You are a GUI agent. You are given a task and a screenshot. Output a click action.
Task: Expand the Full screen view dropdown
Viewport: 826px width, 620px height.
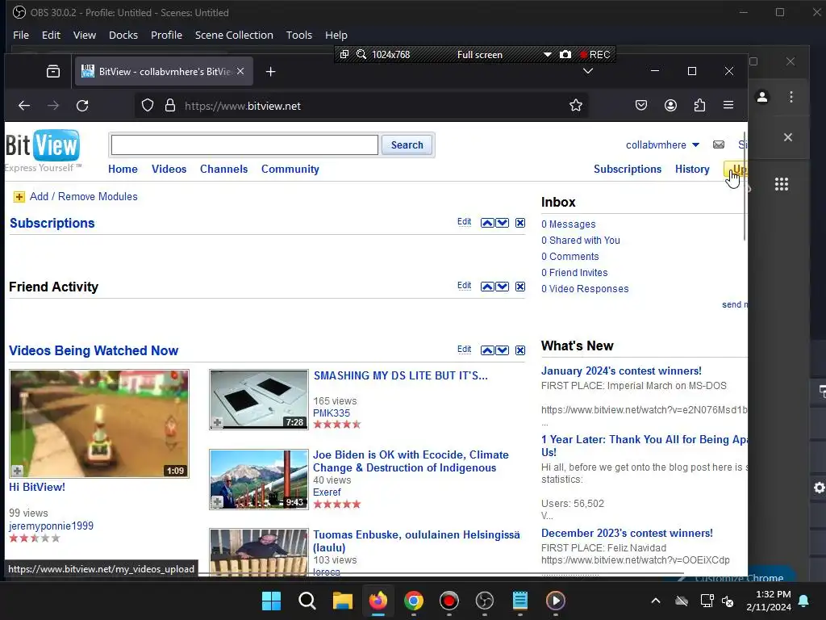548,54
